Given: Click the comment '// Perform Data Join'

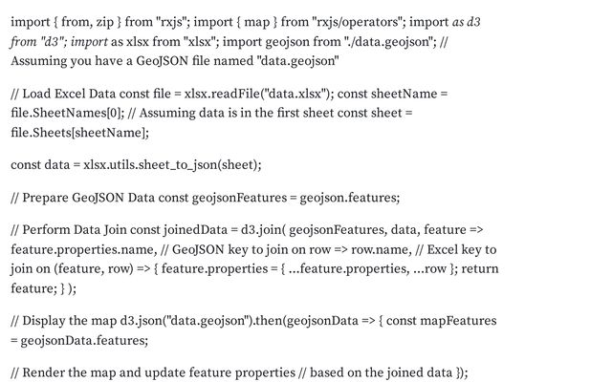Looking at the screenshot, I should click(69, 229).
